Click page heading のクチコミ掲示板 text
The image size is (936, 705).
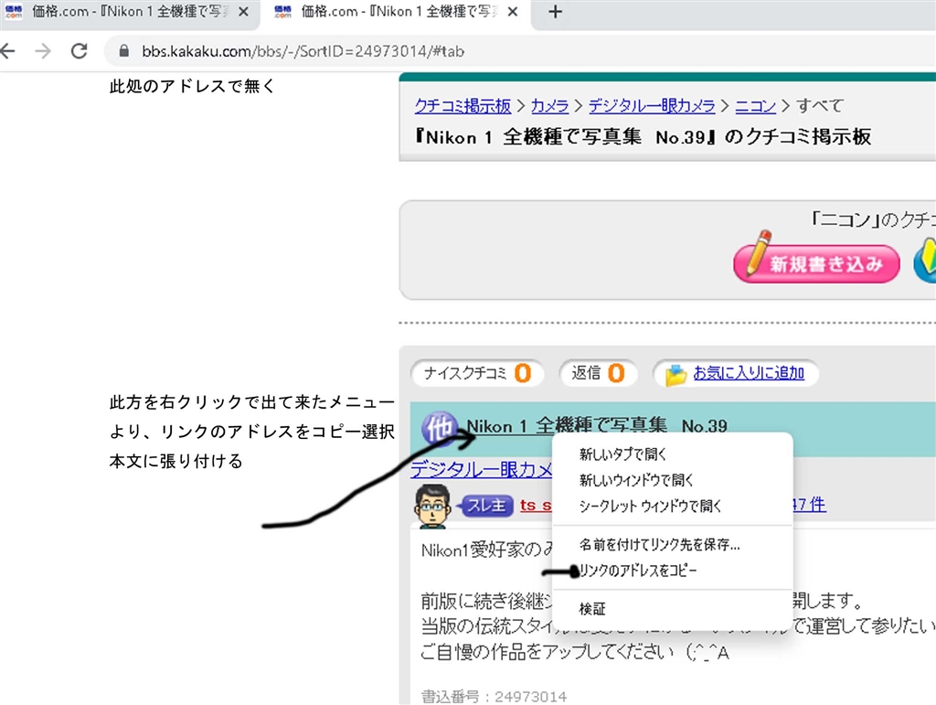[x=798, y=136]
